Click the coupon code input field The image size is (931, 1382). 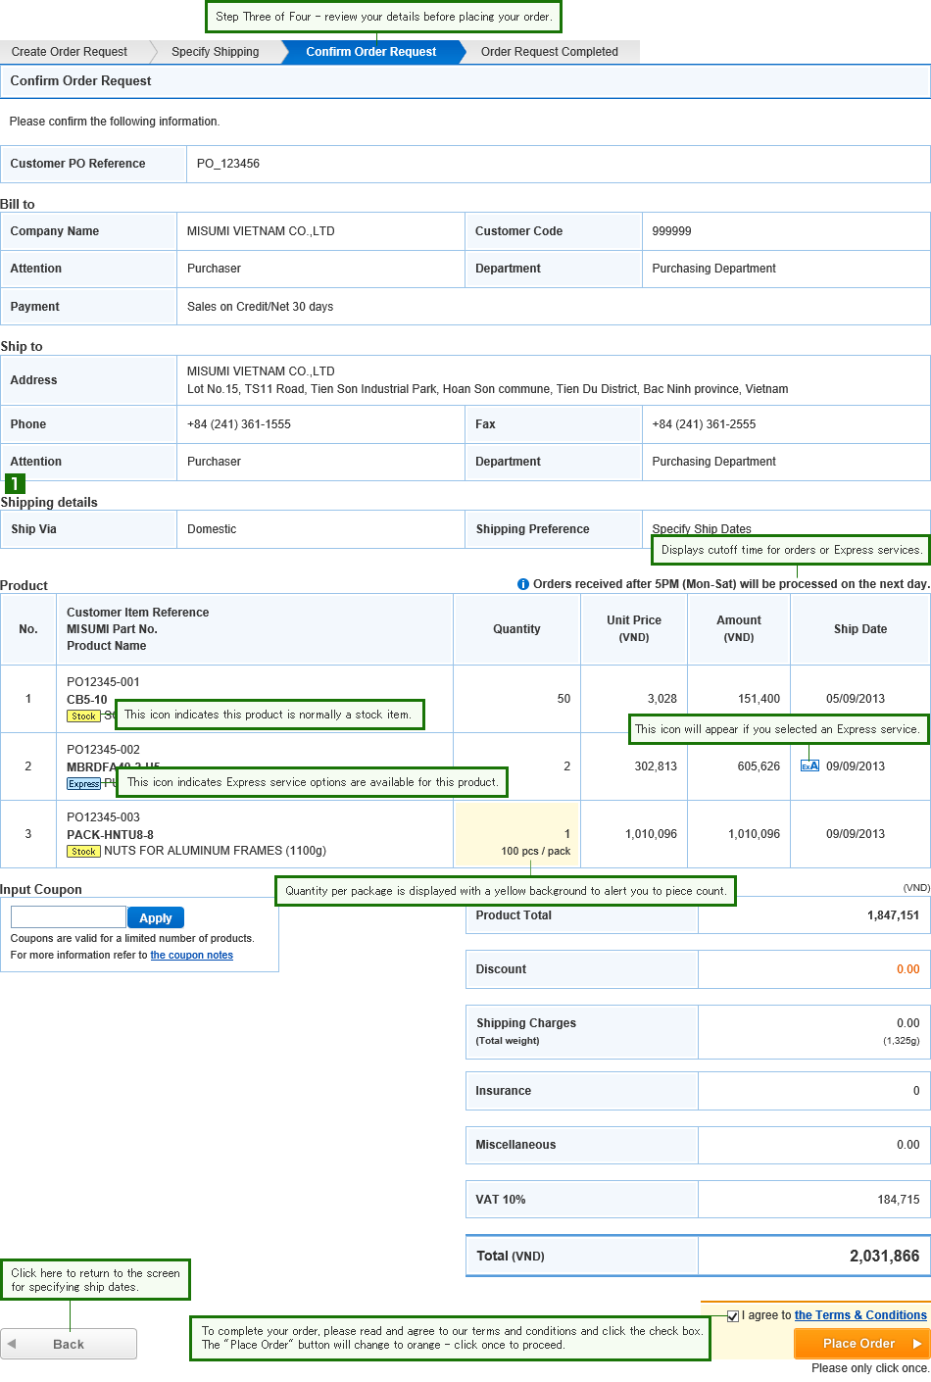[68, 917]
